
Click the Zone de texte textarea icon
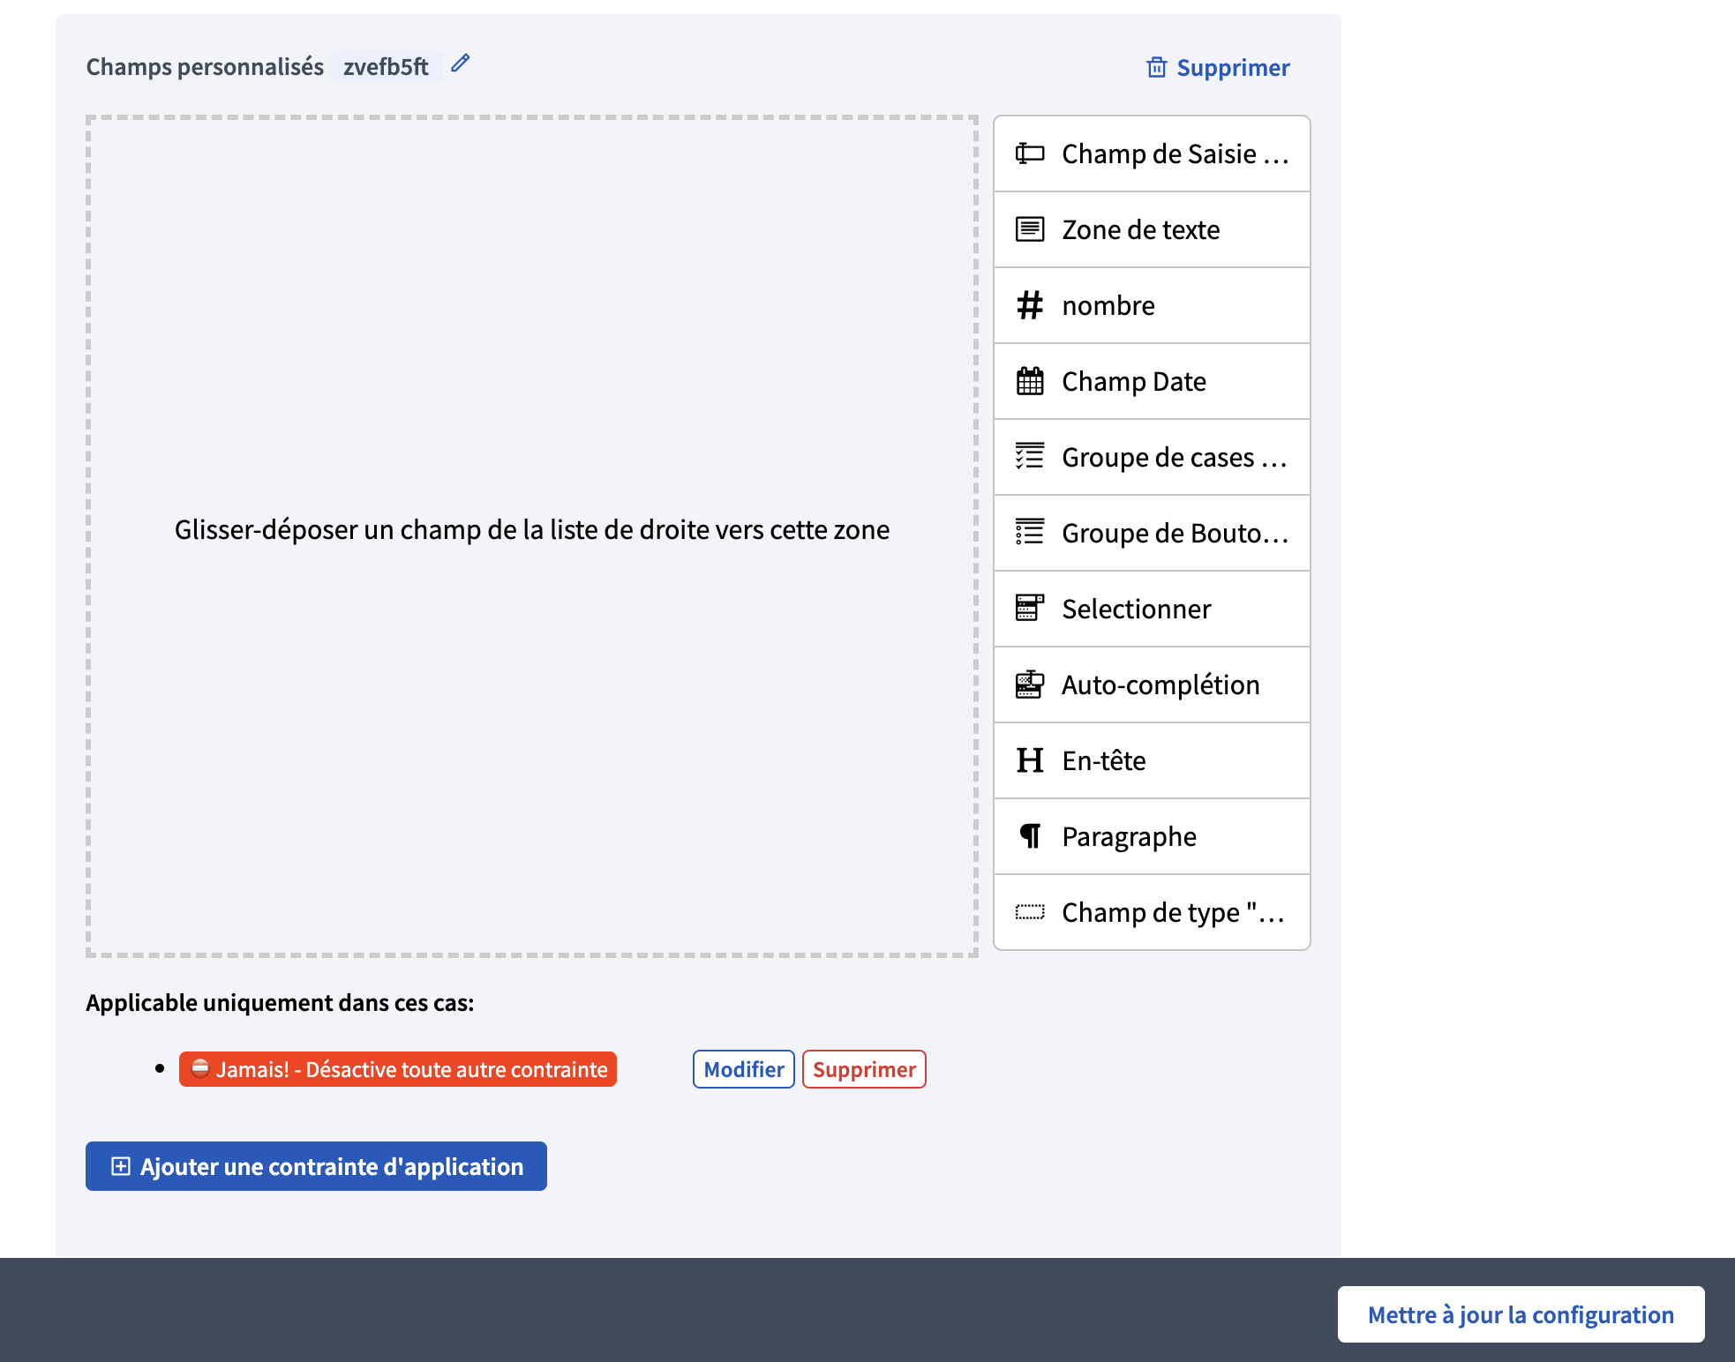point(1029,229)
